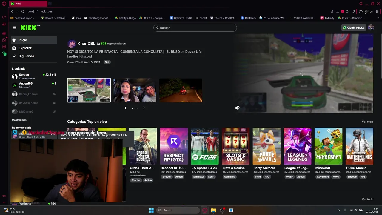Open the taskbar volume speaker icon

(x=356, y=210)
